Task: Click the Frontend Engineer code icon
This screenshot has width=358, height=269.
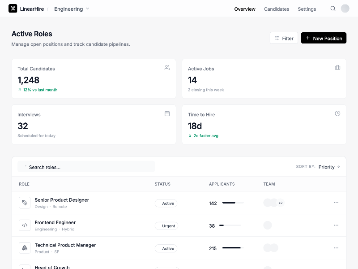Action: tap(25, 226)
